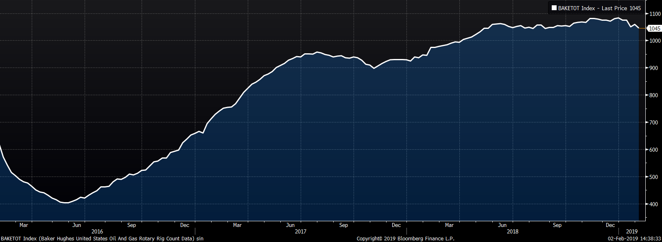Select the 2016 year label on the timeline
This screenshot has width=662, height=242.
[x=97, y=231]
